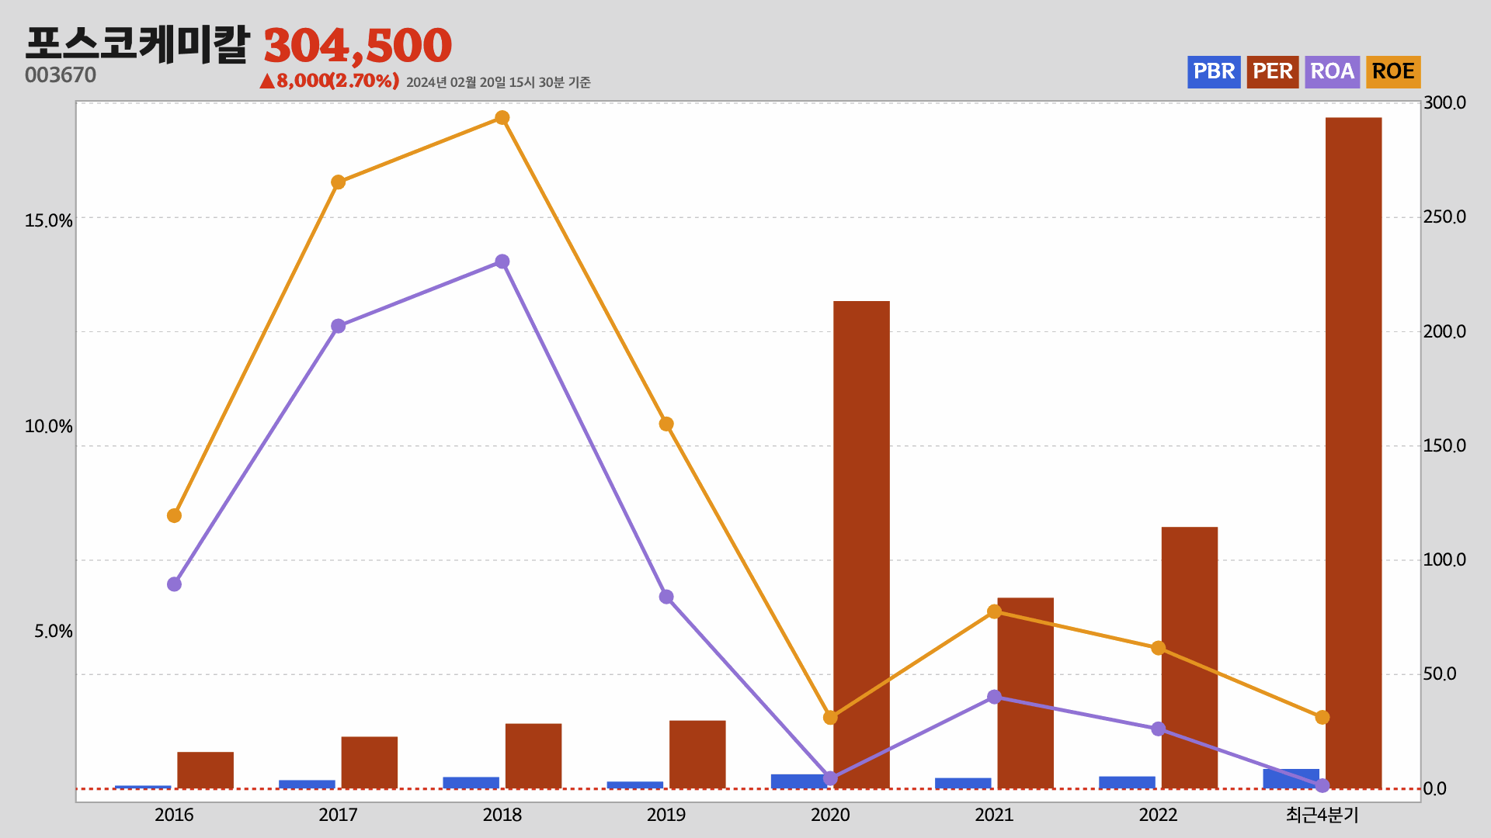Toggle the PER legend series

(x=1273, y=71)
